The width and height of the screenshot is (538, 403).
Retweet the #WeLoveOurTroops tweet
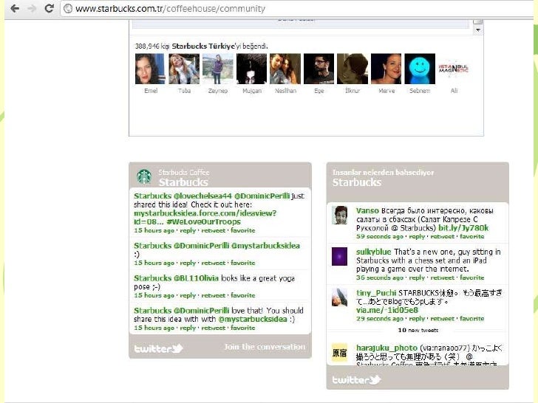[214, 230]
